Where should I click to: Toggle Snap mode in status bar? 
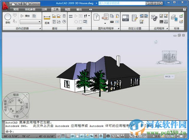(x=58, y=136)
